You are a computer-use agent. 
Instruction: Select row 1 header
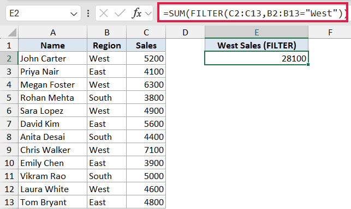pos(9,45)
